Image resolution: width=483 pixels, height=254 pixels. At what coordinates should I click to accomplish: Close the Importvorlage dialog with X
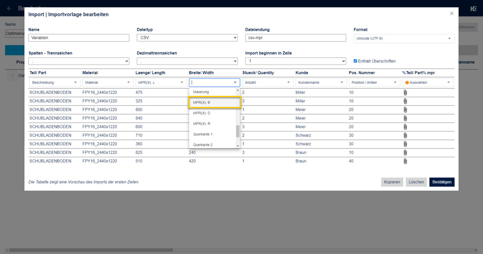pos(452,14)
